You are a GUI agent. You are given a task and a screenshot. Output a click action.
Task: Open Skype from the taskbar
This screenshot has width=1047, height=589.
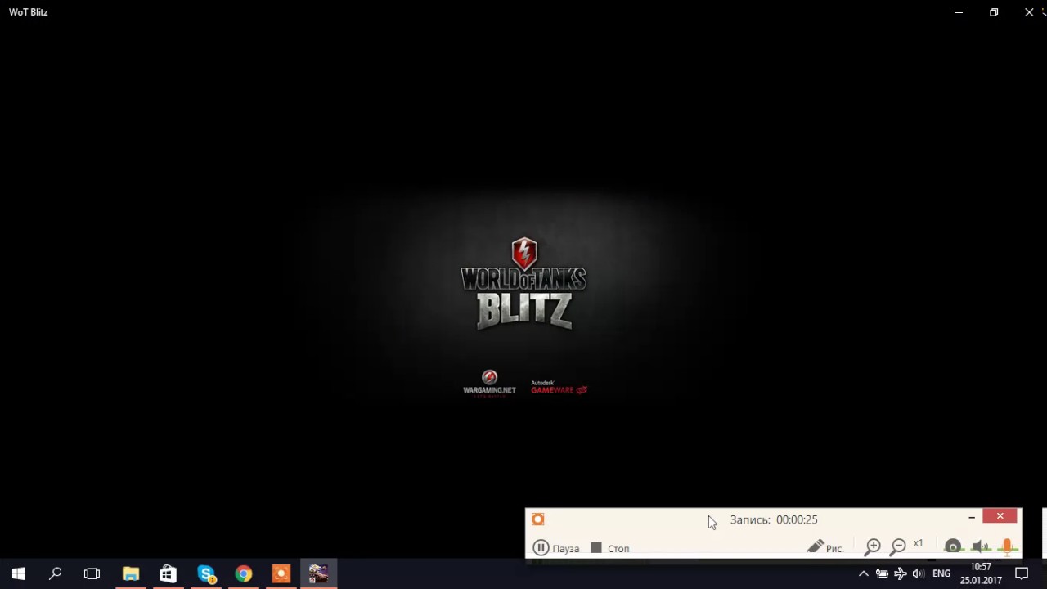(x=206, y=574)
